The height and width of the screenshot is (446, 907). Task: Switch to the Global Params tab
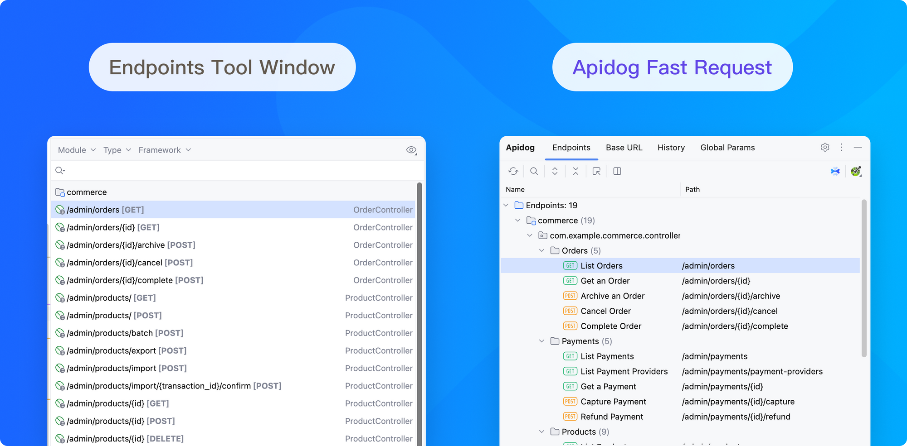[x=727, y=148]
